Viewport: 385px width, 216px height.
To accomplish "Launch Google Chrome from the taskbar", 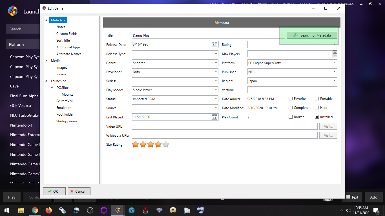I will 35,210.
